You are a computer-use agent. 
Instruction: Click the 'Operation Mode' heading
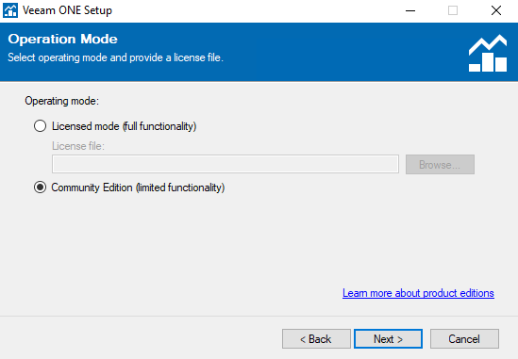click(63, 39)
